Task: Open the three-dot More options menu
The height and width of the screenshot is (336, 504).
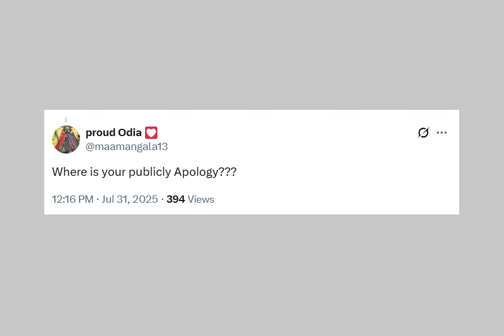Action: [442, 133]
